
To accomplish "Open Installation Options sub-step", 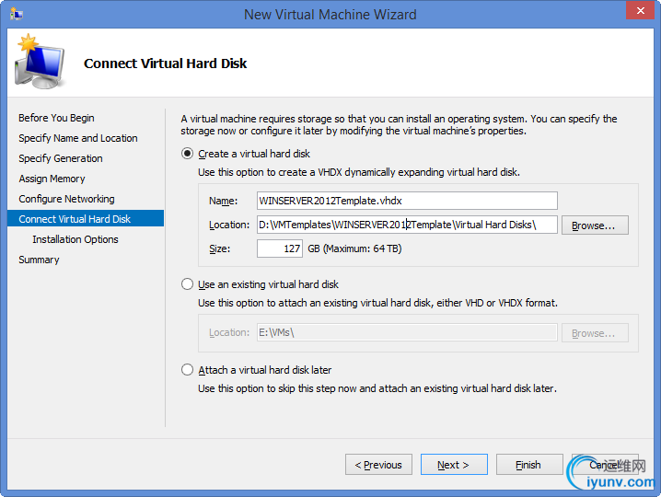I will [x=75, y=239].
